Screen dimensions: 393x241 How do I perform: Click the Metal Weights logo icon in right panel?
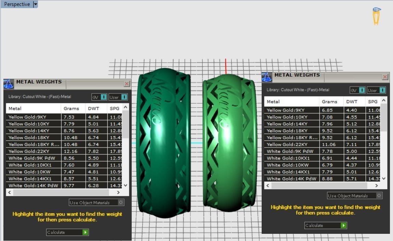tap(266, 77)
